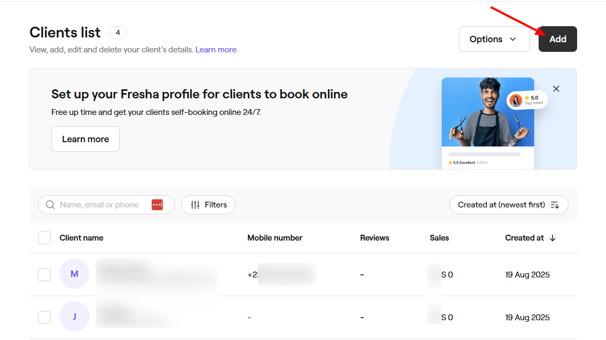This screenshot has width=606, height=340.
Task: Sort by the Client name column header
Action: (81, 238)
